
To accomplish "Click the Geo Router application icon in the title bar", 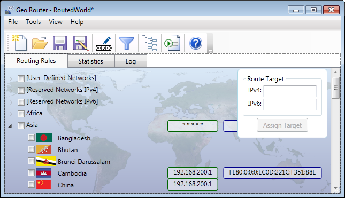I will [10, 10].
